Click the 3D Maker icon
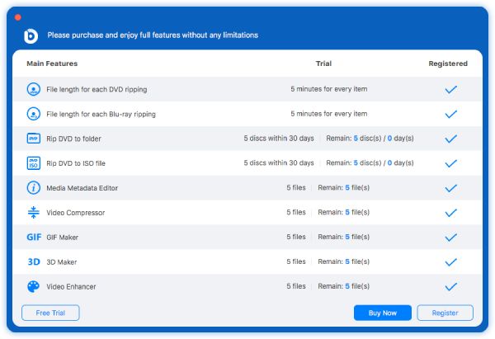Screen dimensions: 495x339 (34, 261)
